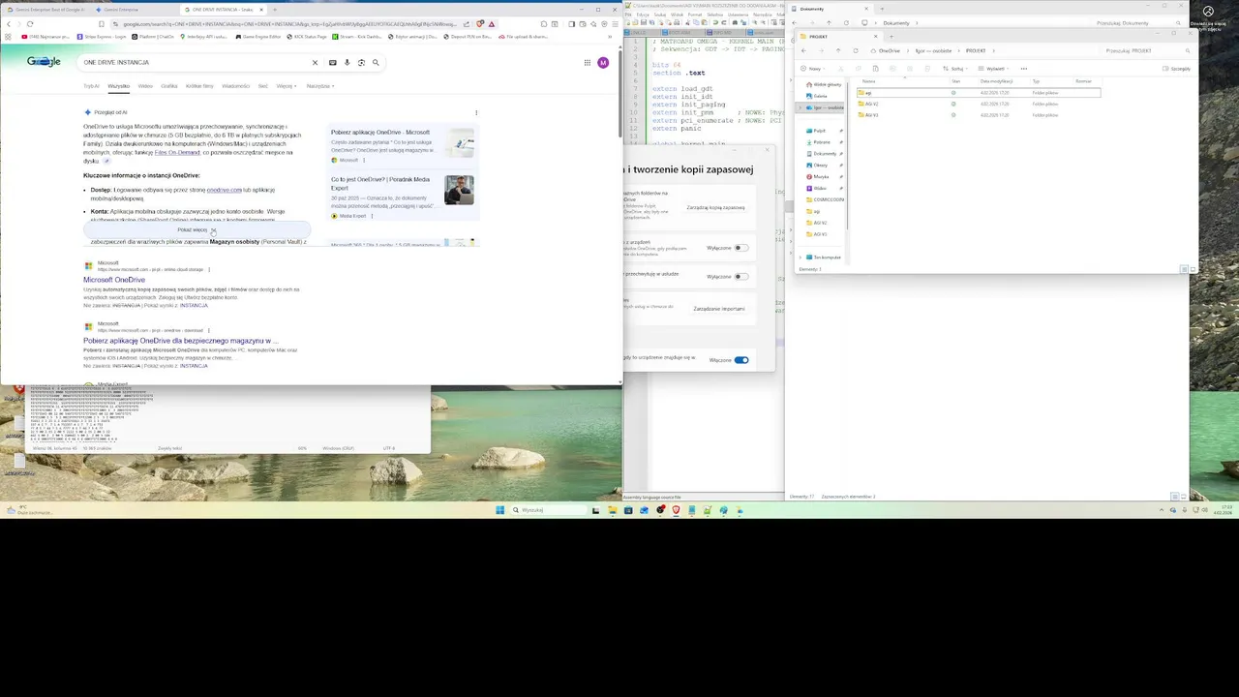This screenshot has height=697, width=1239.
Task: Go up one level in PROJEKT Explorer
Action: pyautogui.click(x=837, y=50)
